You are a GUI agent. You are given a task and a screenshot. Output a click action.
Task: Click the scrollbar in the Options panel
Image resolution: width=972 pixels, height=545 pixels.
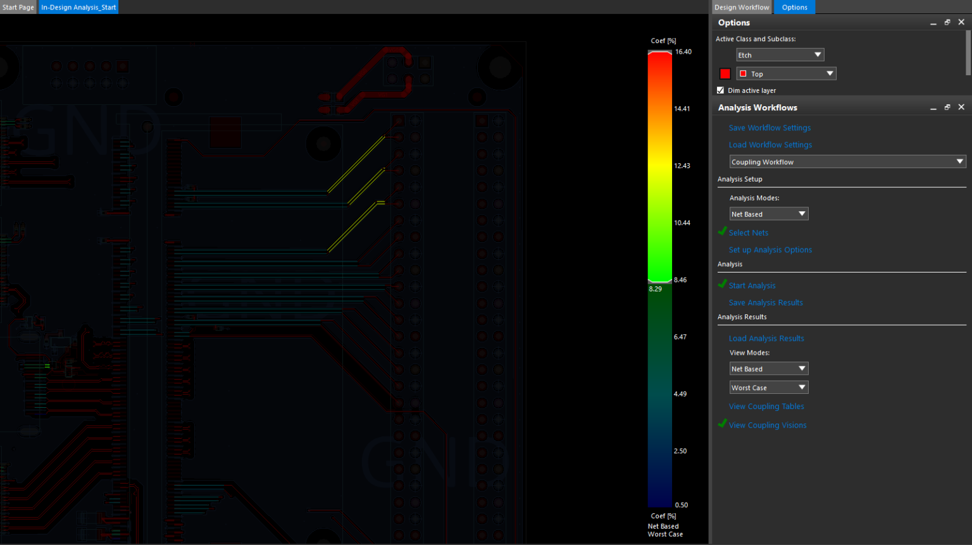point(969,54)
